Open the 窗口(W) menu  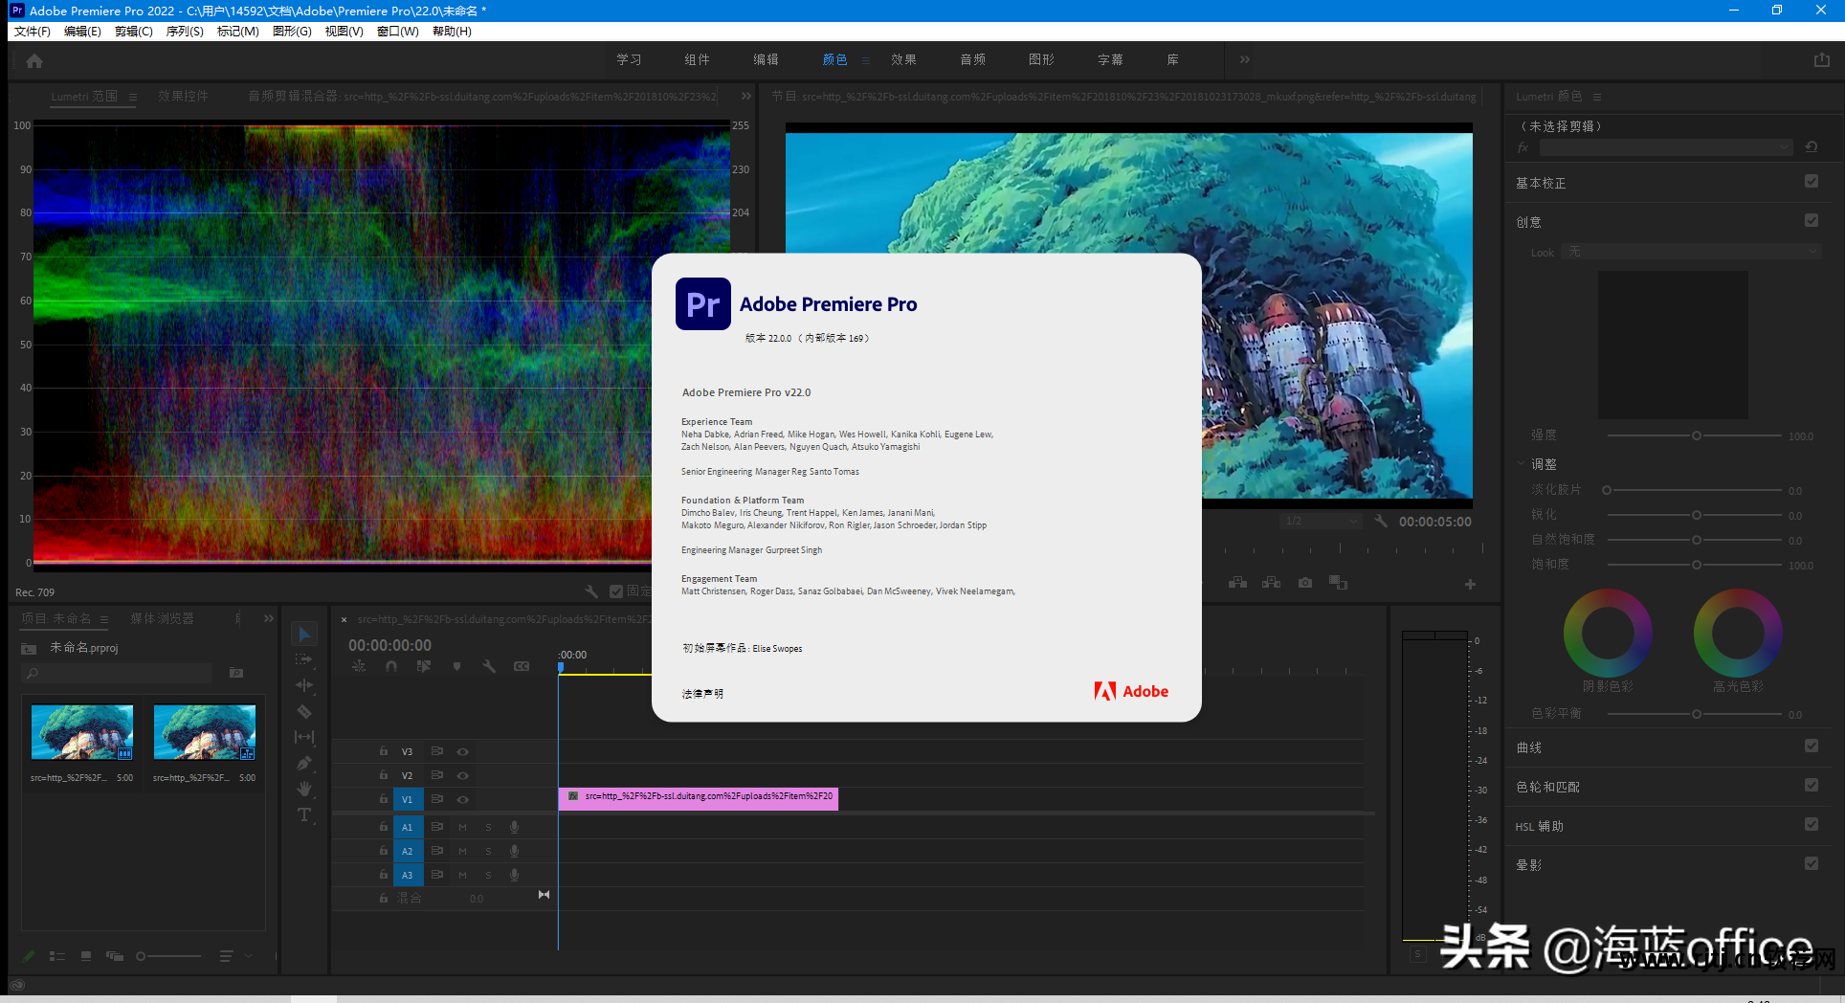coord(397,32)
